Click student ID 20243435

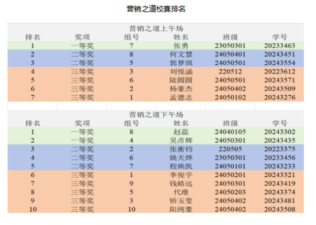[x=280, y=140]
